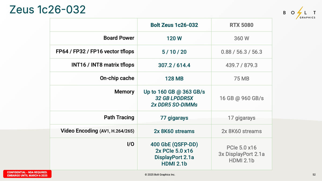Image resolution: width=322 pixels, height=181 pixels.
Task: Click the '17 gigarays' value
Action: click(x=241, y=118)
